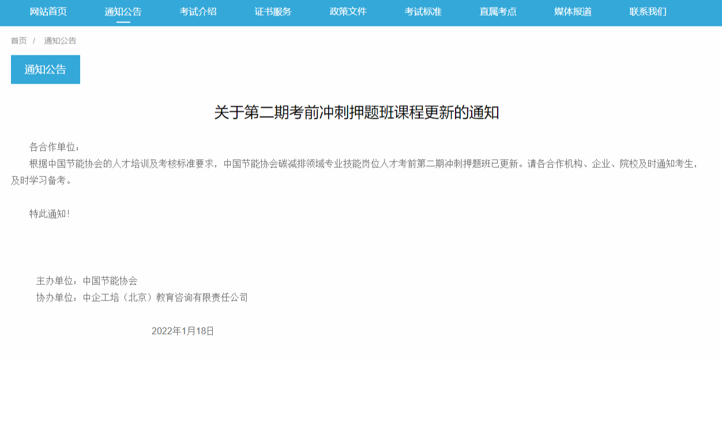Screen dimensions: 722x447
Task: Click the greeting text 各合作单位：
Action: [x=56, y=147]
